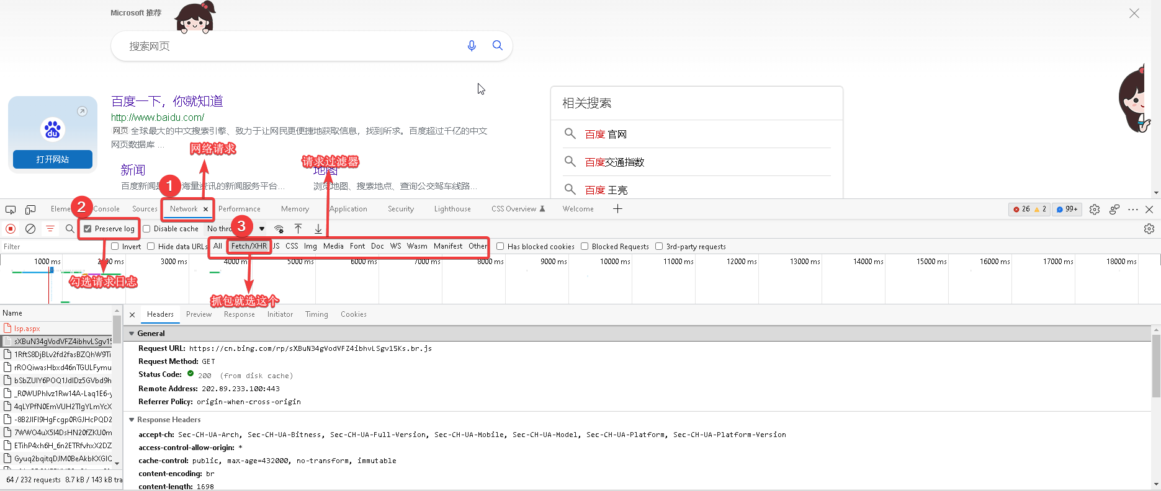Image resolution: width=1161 pixels, height=491 pixels.
Task: Click the microphone voice search icon
Action: click(x=472, y=45)
